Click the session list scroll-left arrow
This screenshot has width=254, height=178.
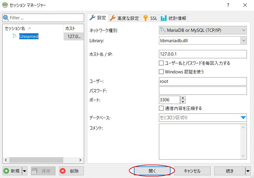pyautogui.click(x=6, y=160)
